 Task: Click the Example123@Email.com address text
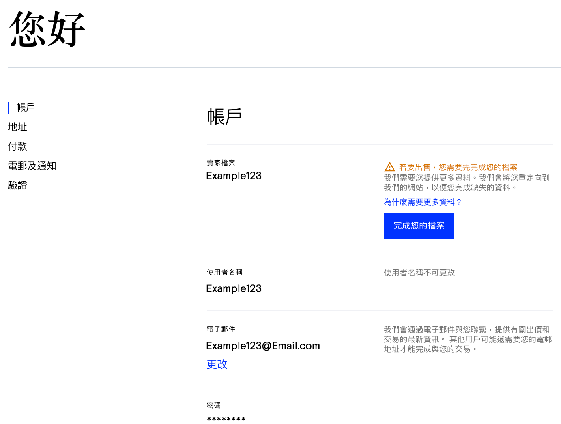coord(263,346)
